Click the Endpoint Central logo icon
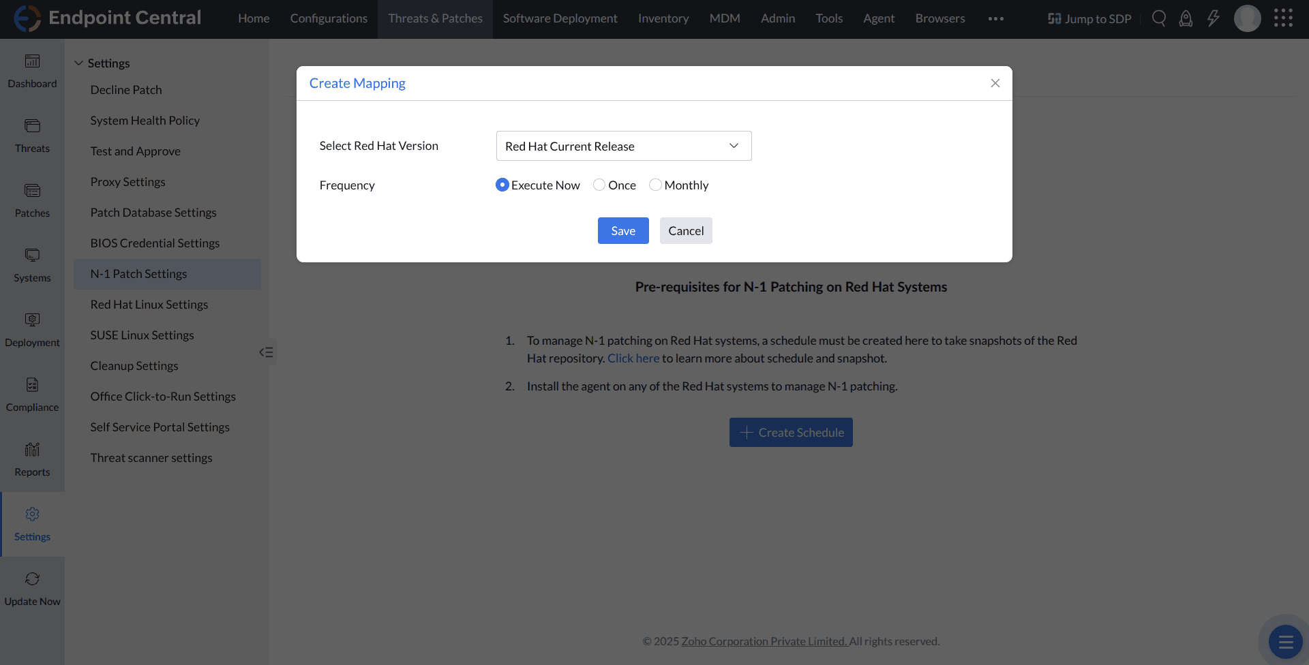1309x665 pixels. point(27,18)
